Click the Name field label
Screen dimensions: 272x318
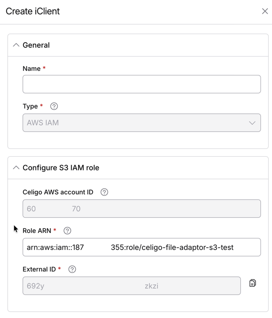(32, 68)
